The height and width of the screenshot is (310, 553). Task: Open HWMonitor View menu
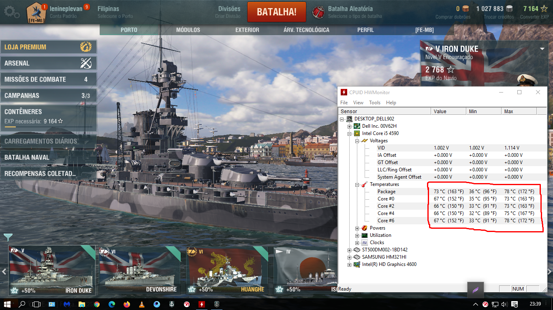click(x=358, y=103)
